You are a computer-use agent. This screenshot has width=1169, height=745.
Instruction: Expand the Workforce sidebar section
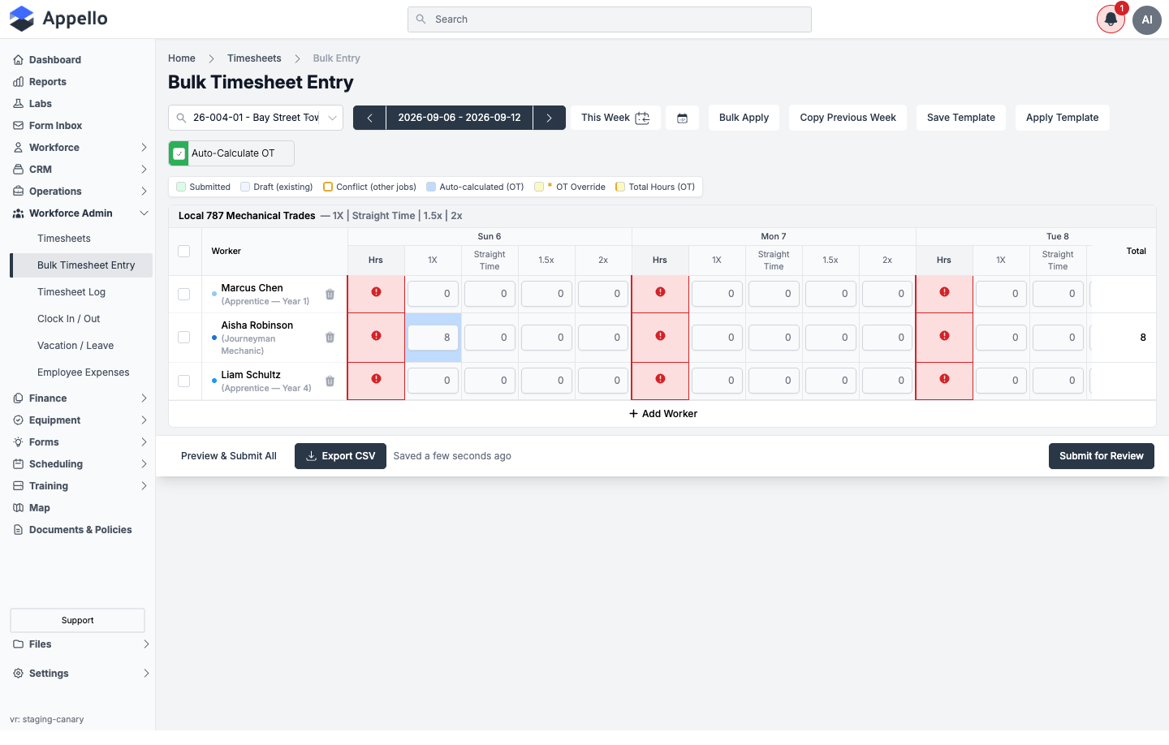pyautogui.click(x=80, y=148)
